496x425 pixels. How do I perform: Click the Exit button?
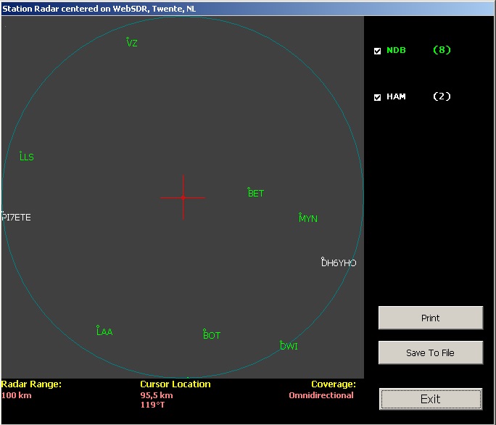point(431,399)
